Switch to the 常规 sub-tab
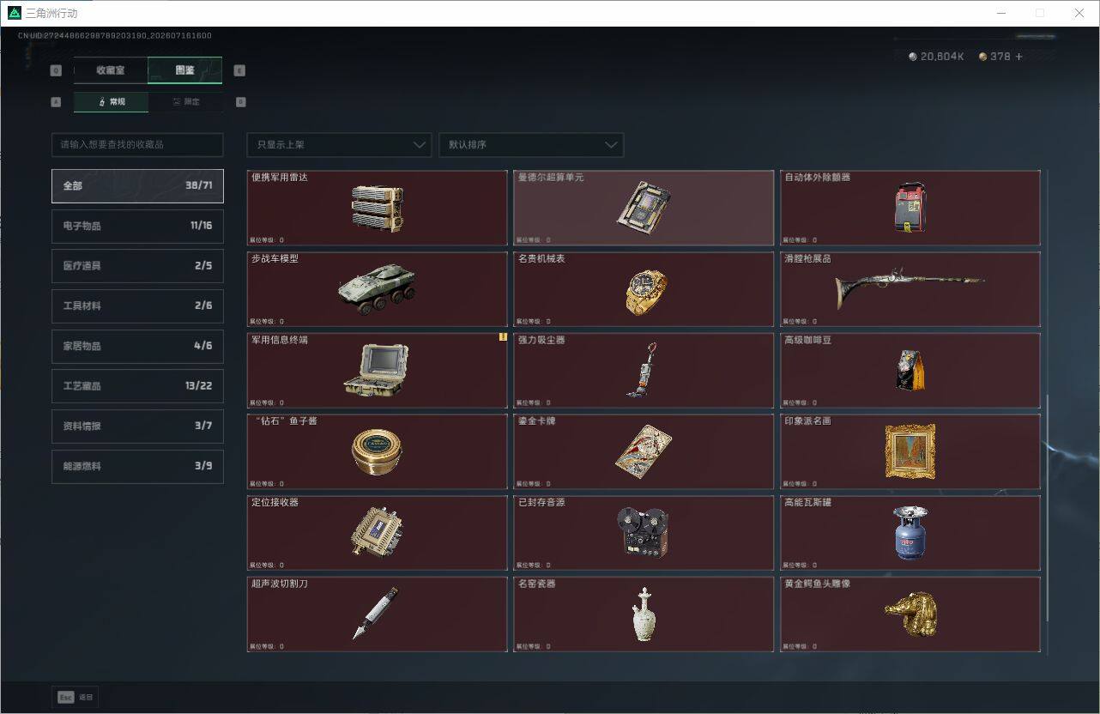This screenshot has height=714, width=1100. coord(111,102)
